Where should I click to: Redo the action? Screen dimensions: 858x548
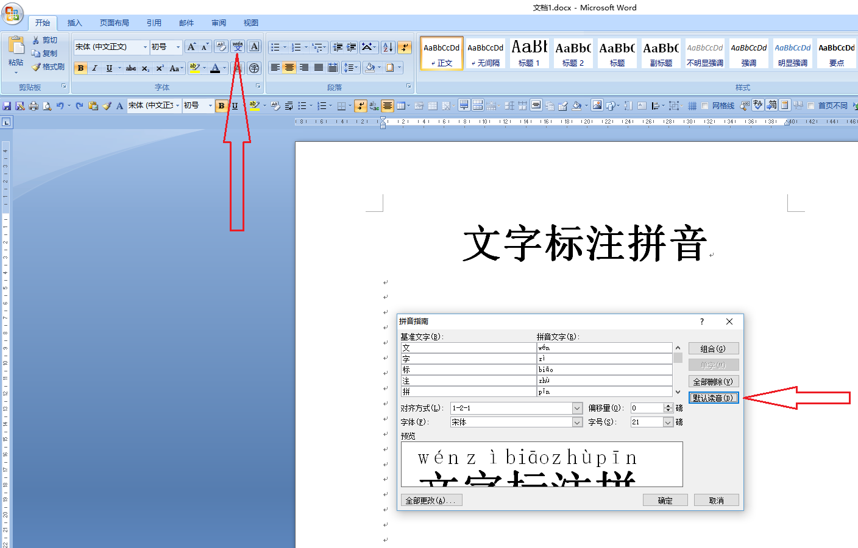(79, 106)
